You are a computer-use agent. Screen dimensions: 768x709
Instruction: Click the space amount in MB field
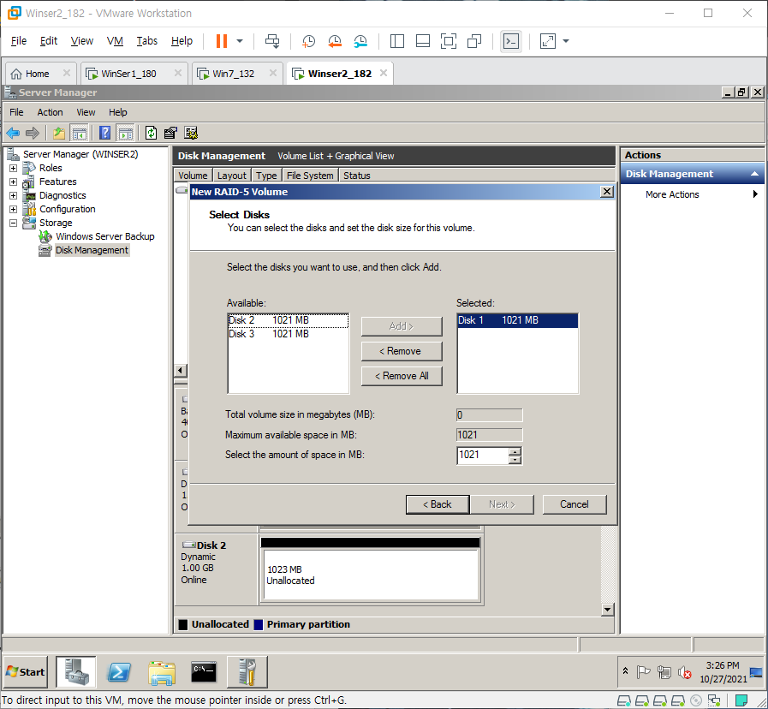coord(482,455)
